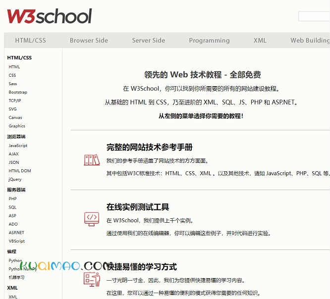
Task: Open the PHP tutorial link
Action: click(12, 199)
